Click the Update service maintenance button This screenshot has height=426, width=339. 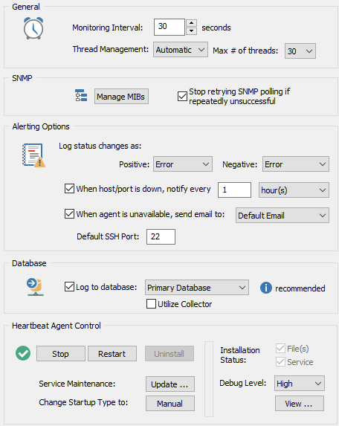[170, 384]
